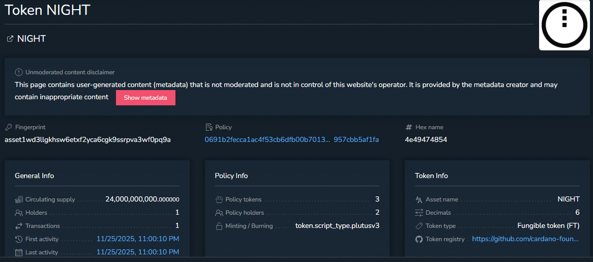Click the NIGHT token logo thumbnail
593x262 pixels.
[x=564, y=25]
